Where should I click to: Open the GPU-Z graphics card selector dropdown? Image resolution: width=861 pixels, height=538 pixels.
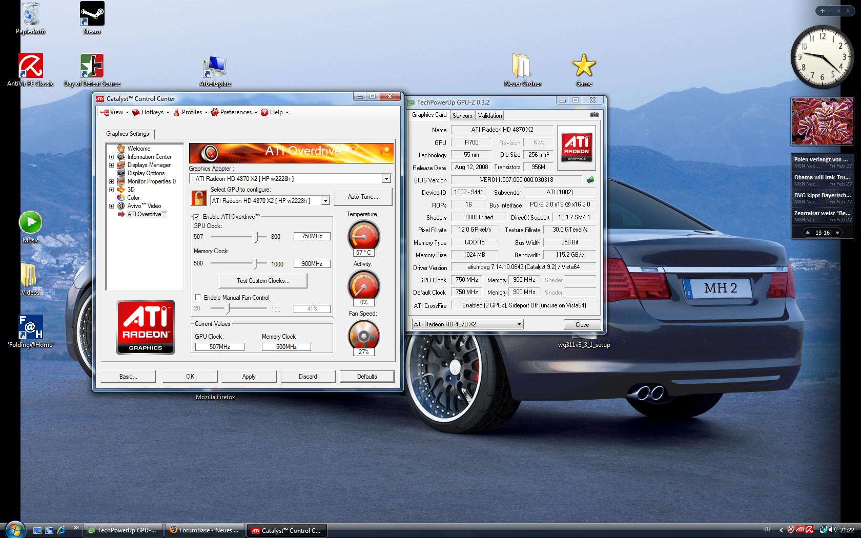(x=468, y=324)
